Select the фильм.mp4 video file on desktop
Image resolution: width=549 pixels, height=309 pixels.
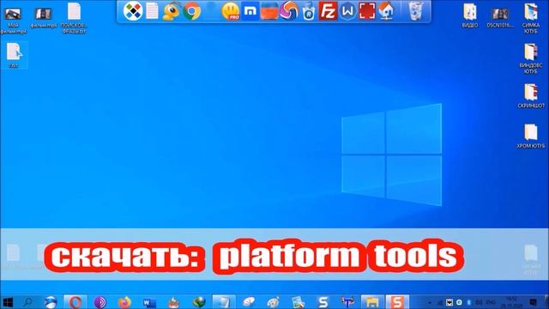[44, 17]
